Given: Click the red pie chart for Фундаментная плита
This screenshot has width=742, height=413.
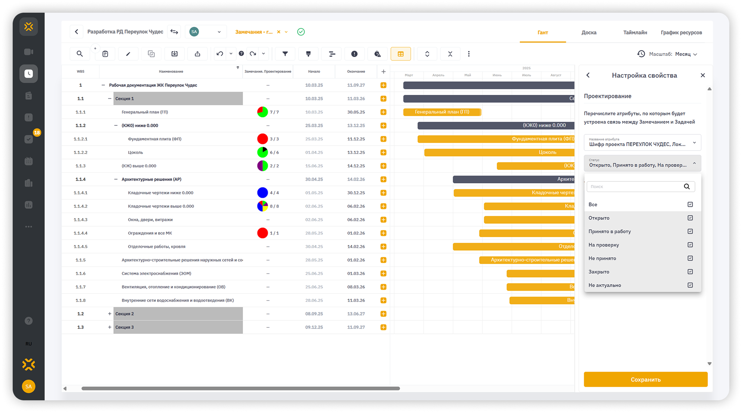Looking at the screenshot, I should (262, 139).
